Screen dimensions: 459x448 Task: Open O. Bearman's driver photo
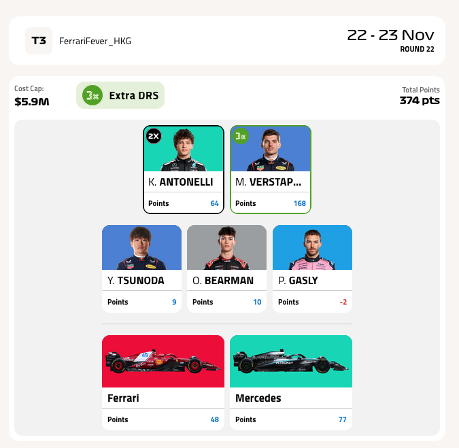pyautogui.click(x=227, y=247)
